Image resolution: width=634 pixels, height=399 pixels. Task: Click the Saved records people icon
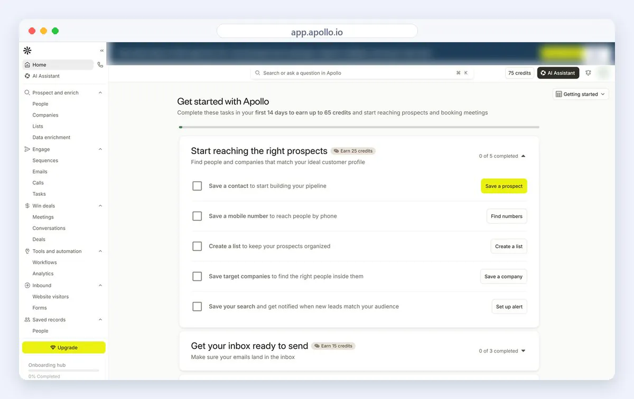27,320
